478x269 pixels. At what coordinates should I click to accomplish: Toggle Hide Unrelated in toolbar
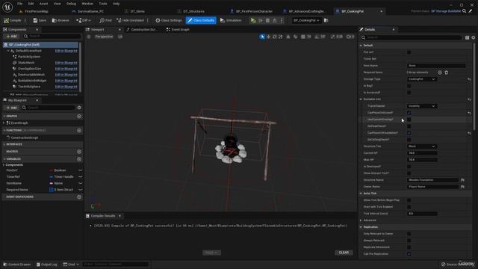tap(130, 20)
